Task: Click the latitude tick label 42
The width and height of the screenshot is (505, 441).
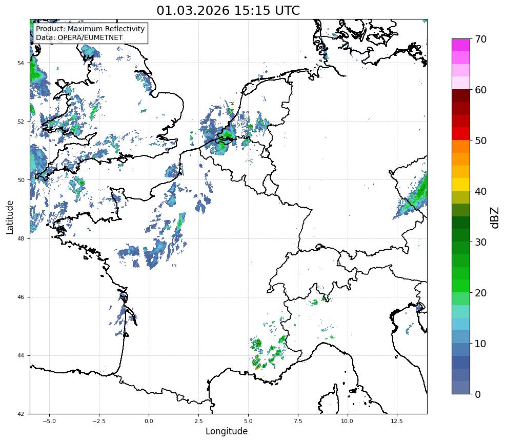Action: tap(21, 414)
